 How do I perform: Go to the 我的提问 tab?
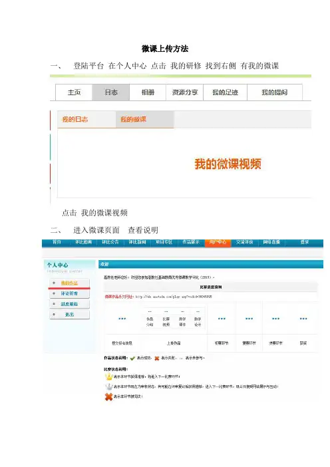coord(275,92)
